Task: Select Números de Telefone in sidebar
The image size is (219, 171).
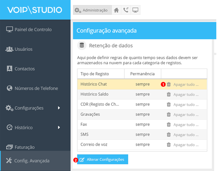Action: click(36, 88)
